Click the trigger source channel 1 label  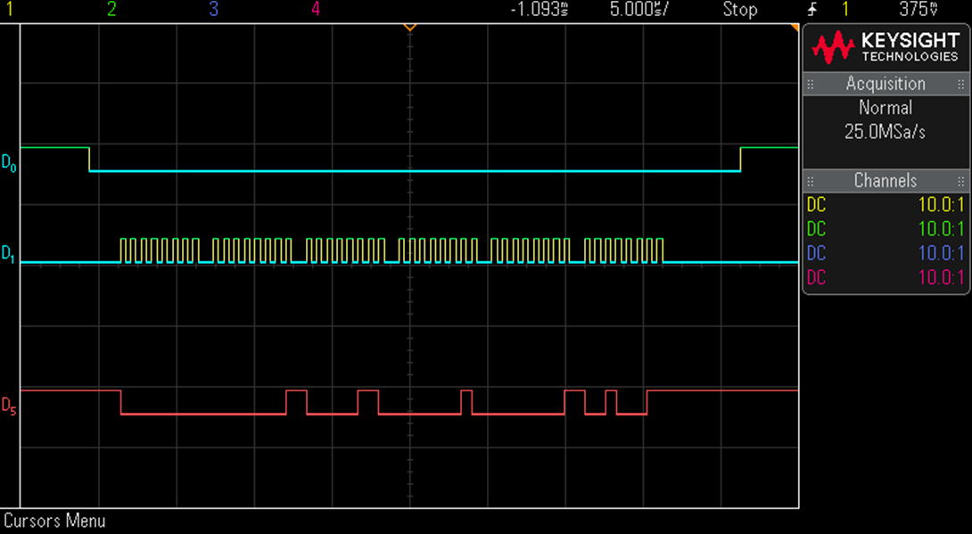click(x=845, y=9)
